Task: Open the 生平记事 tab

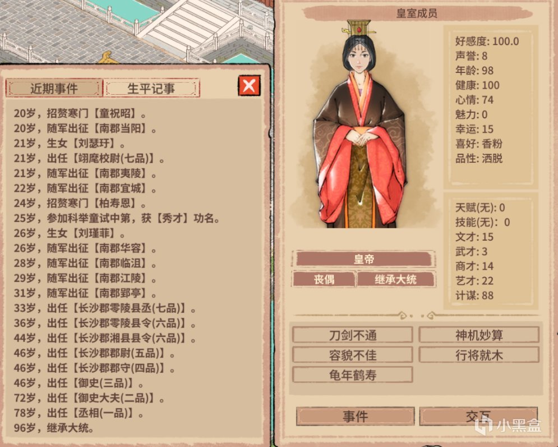Action: pos(151,88)
